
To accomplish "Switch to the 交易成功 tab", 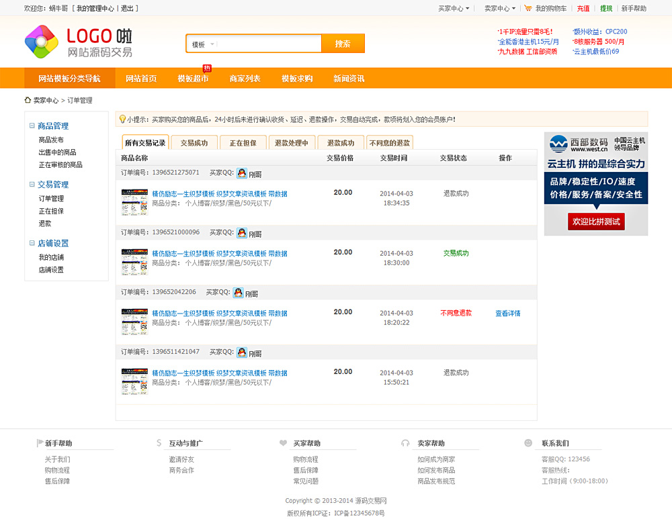I will click(x=194, y=143).
